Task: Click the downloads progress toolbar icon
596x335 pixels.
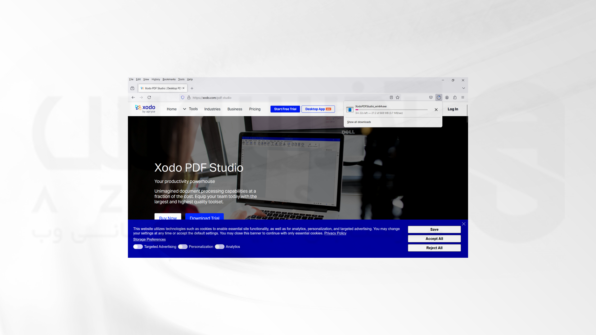Action: click(x=439, y=97)
